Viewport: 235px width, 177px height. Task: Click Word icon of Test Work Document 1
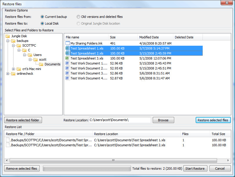tap(68, 63)
